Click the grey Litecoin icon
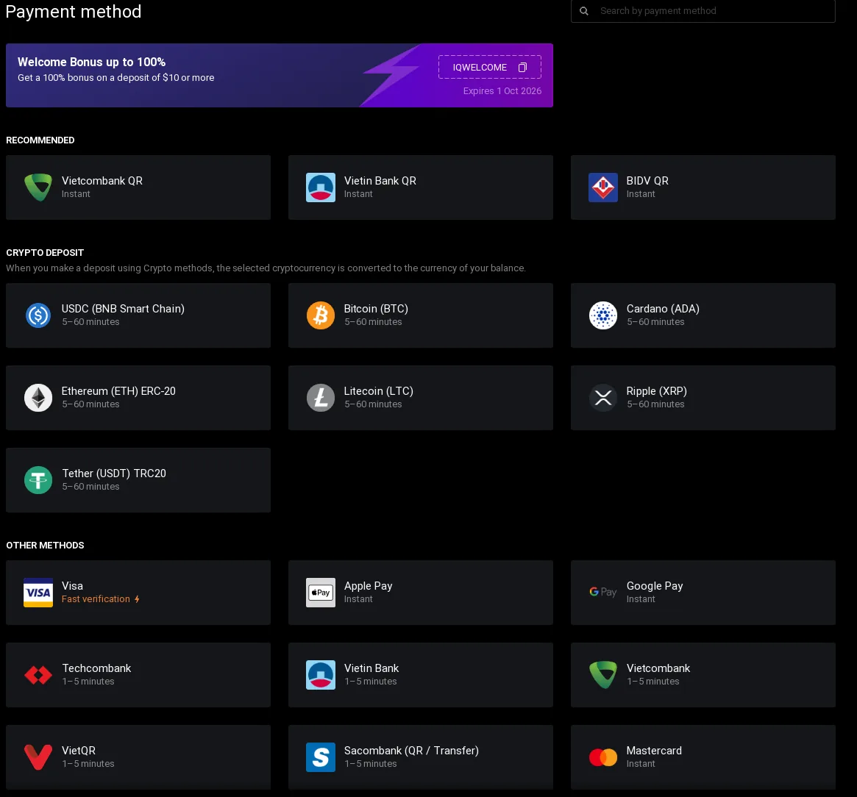The width and height of the screenshot is (857, 797). point(321,398)
